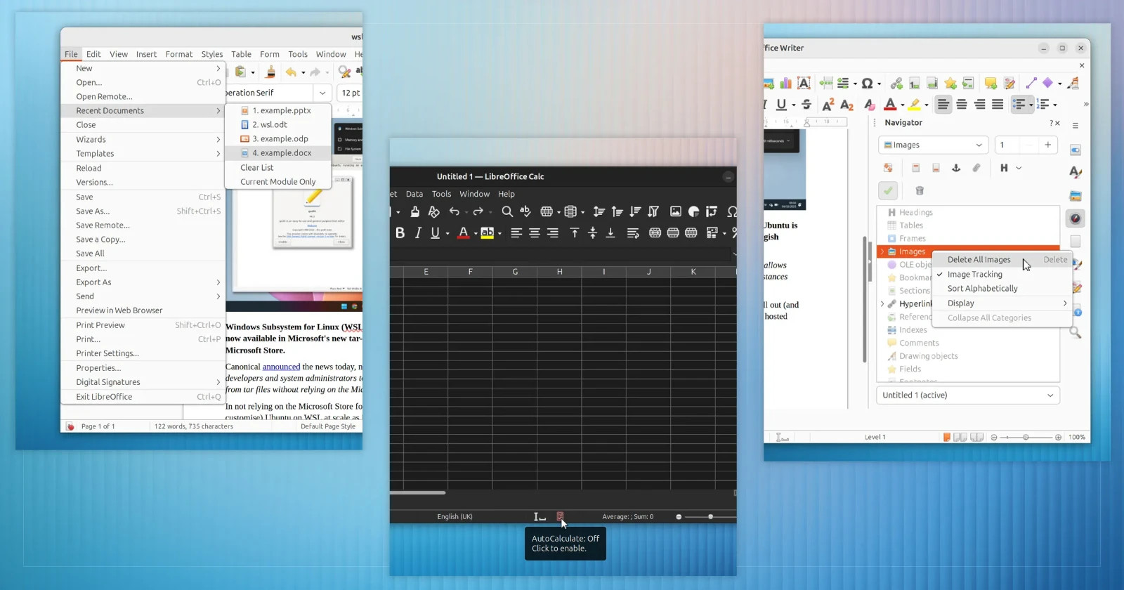Toggle Strikethrough in Writer toolbar
Viewport: 1124px width, 590px height.
[x=806, y=105]
